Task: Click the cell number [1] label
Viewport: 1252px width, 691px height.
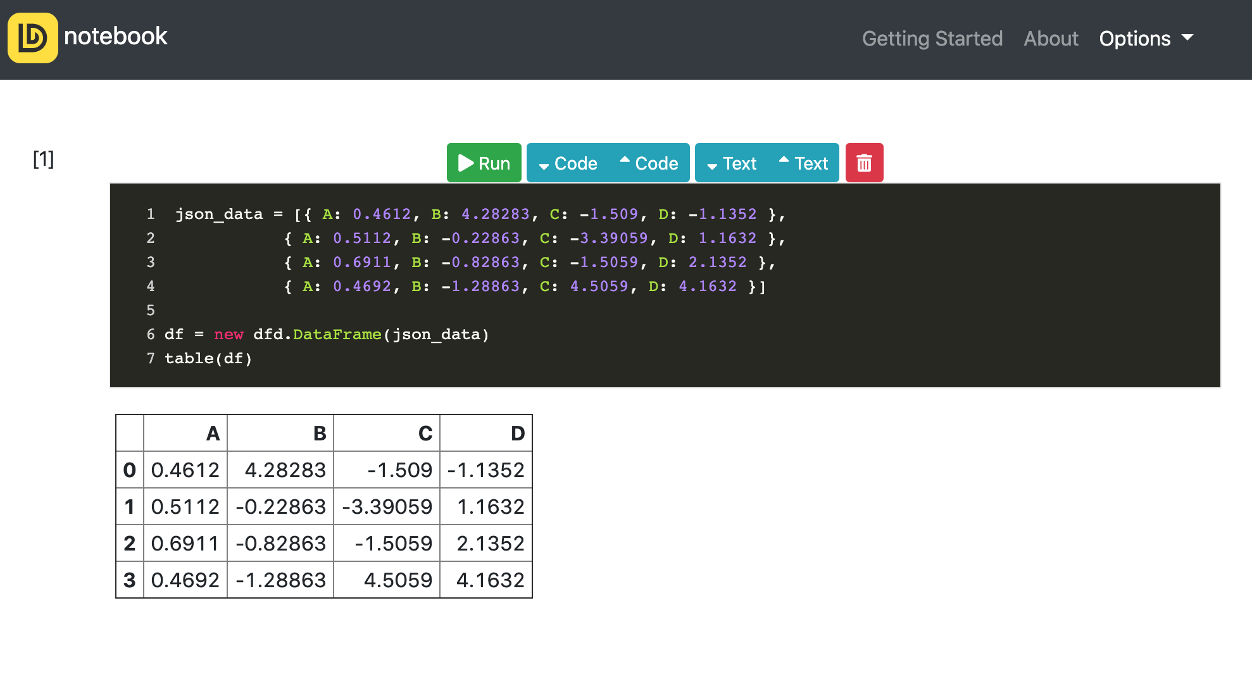Action: point(43,159)
